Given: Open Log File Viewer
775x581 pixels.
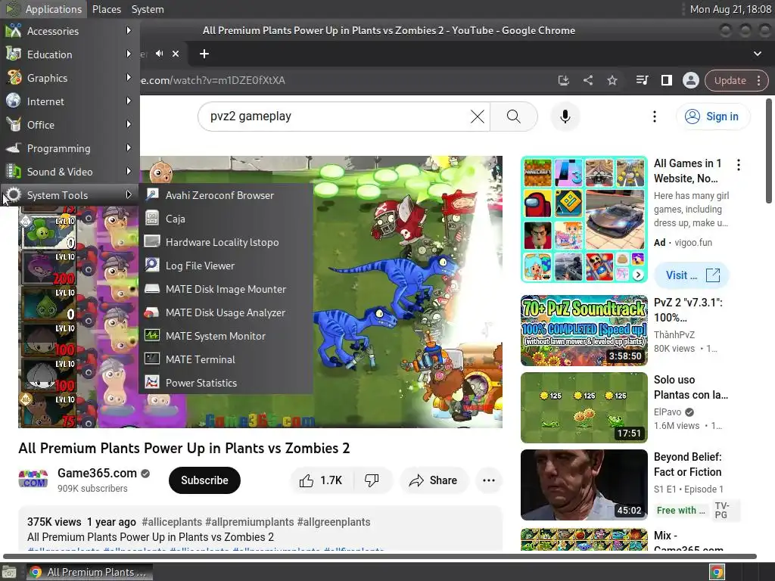Looking at the screenshot, I should pyautogui.click(x=226, y=266).
